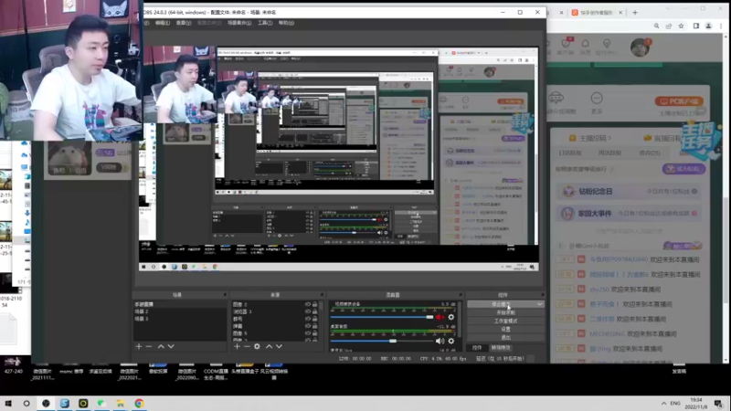Open the 编辑(E) menu in OBS
The image size is (731, 411).
point(163,23)
